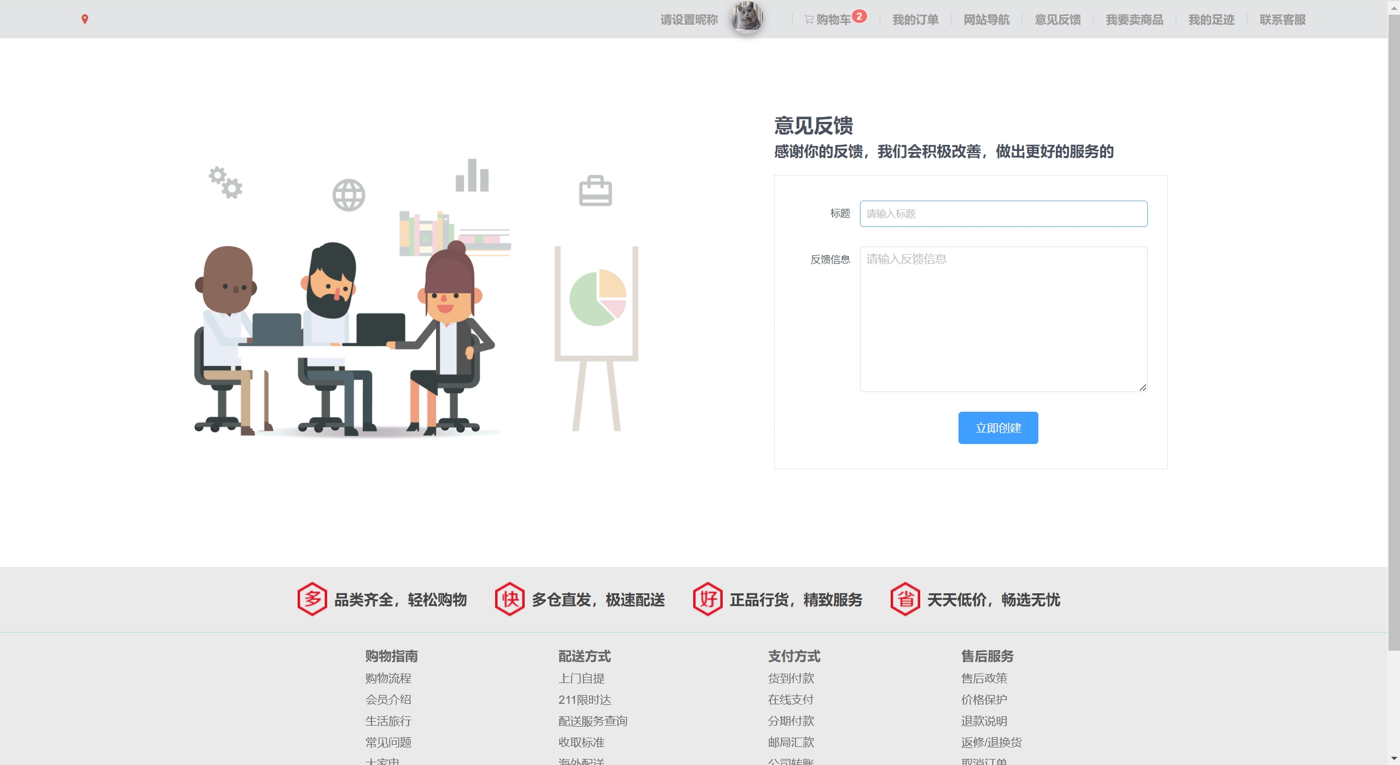
Task: Grab the textarea resize handle
Action: 1143,387
